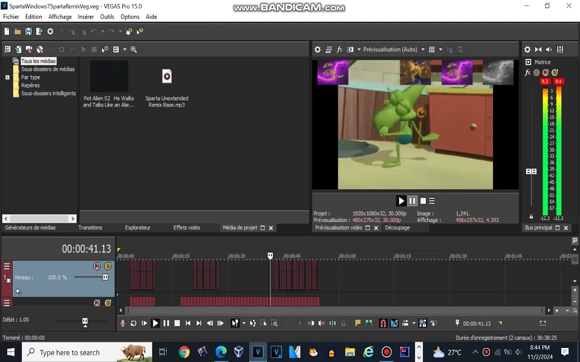Viewport: 580px width, 362px height.
Task: Switch to the Explorateur tab
Action: 137,228
